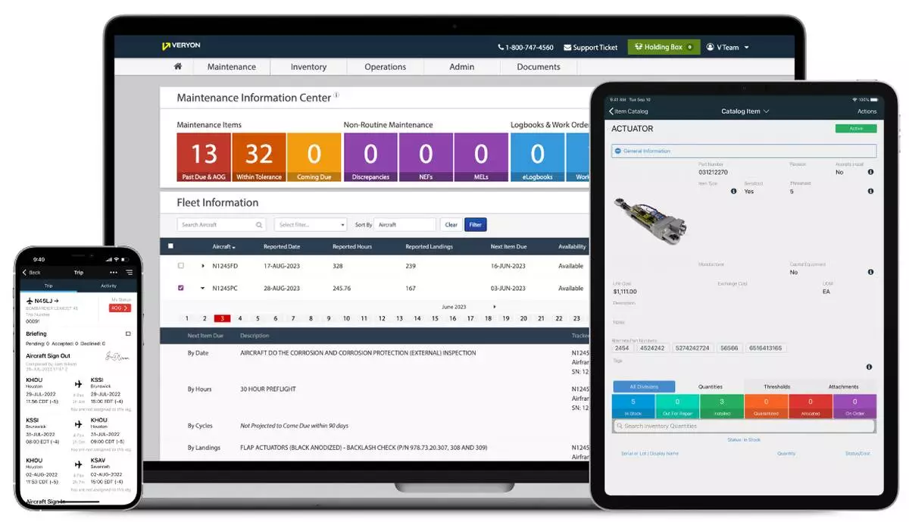Viewport: 909px width, 522px height.
Task: Uncheck the N1245PC aircraft checkbox
Action: [180, 288]
